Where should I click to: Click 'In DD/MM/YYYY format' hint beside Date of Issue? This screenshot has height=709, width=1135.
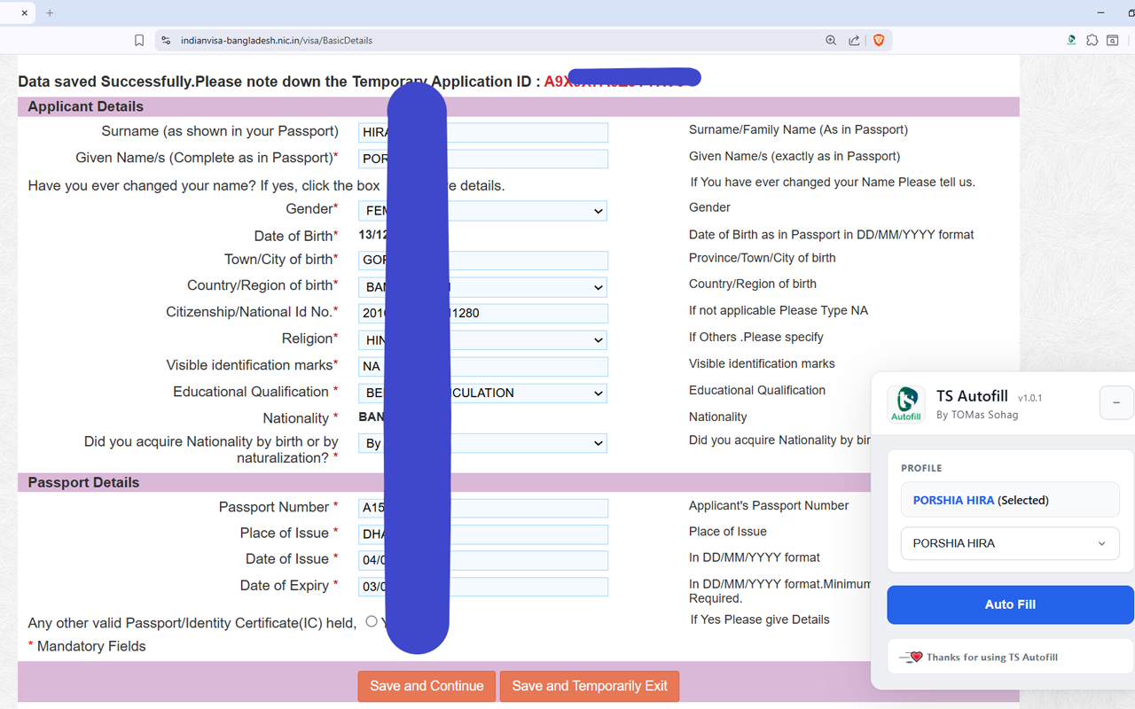coord(755,557)
